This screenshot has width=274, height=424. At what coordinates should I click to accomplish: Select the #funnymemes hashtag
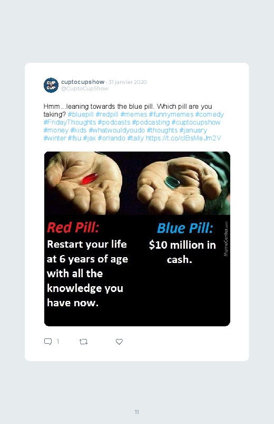pyautogui.click(x=171, y=115)
